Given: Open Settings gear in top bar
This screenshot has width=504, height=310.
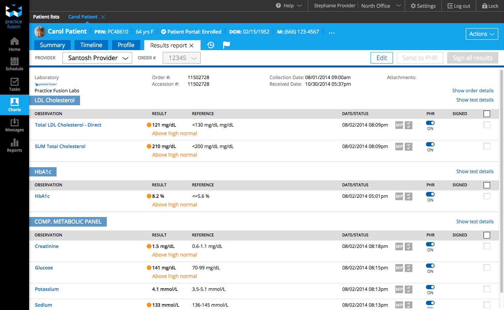Looking at the screenshot, I should click(x=423, y=6).
